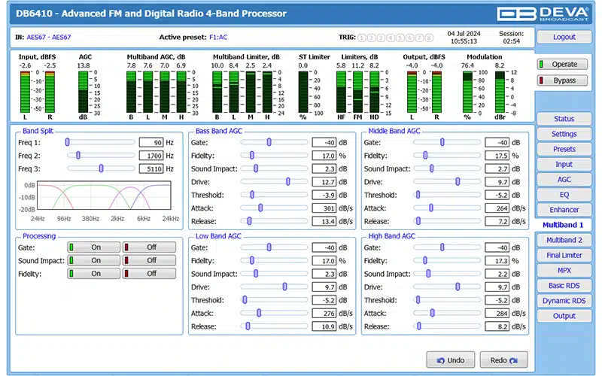Click the DEVA Broadcast logo
Image resolution: width=602 pixels, height=376 pixels.
click(543, 14)
